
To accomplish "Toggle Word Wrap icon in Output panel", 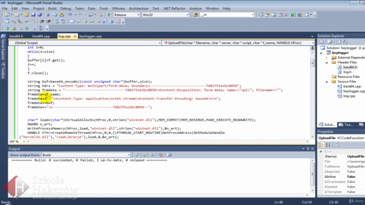I will pyautogui.click(x=169, y=155).
